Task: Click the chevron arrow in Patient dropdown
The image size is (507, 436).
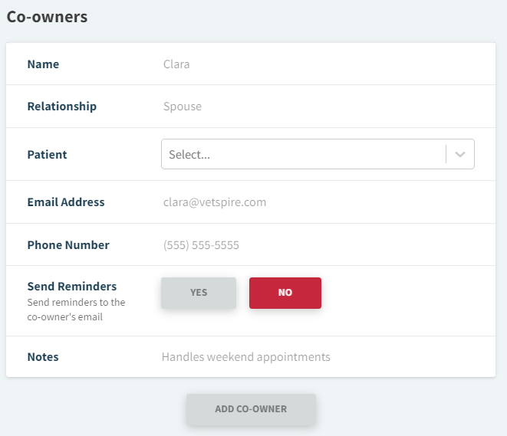Action: click(460, 154)
